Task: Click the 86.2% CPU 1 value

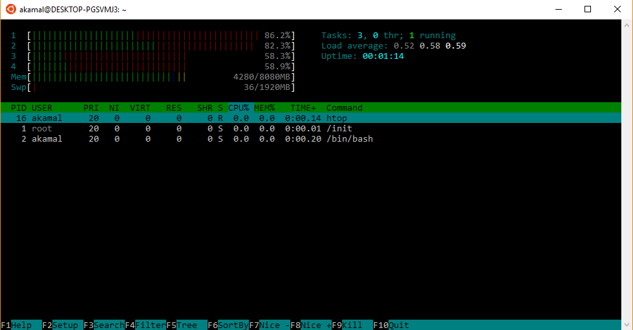Action: (277, 36)
